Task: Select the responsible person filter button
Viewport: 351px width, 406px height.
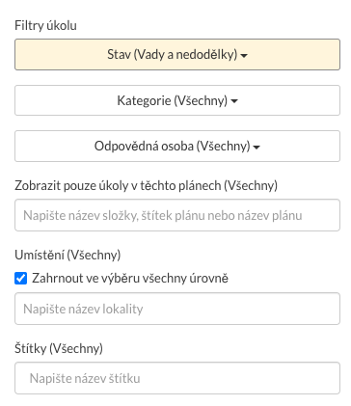Action: coord(177,146)
